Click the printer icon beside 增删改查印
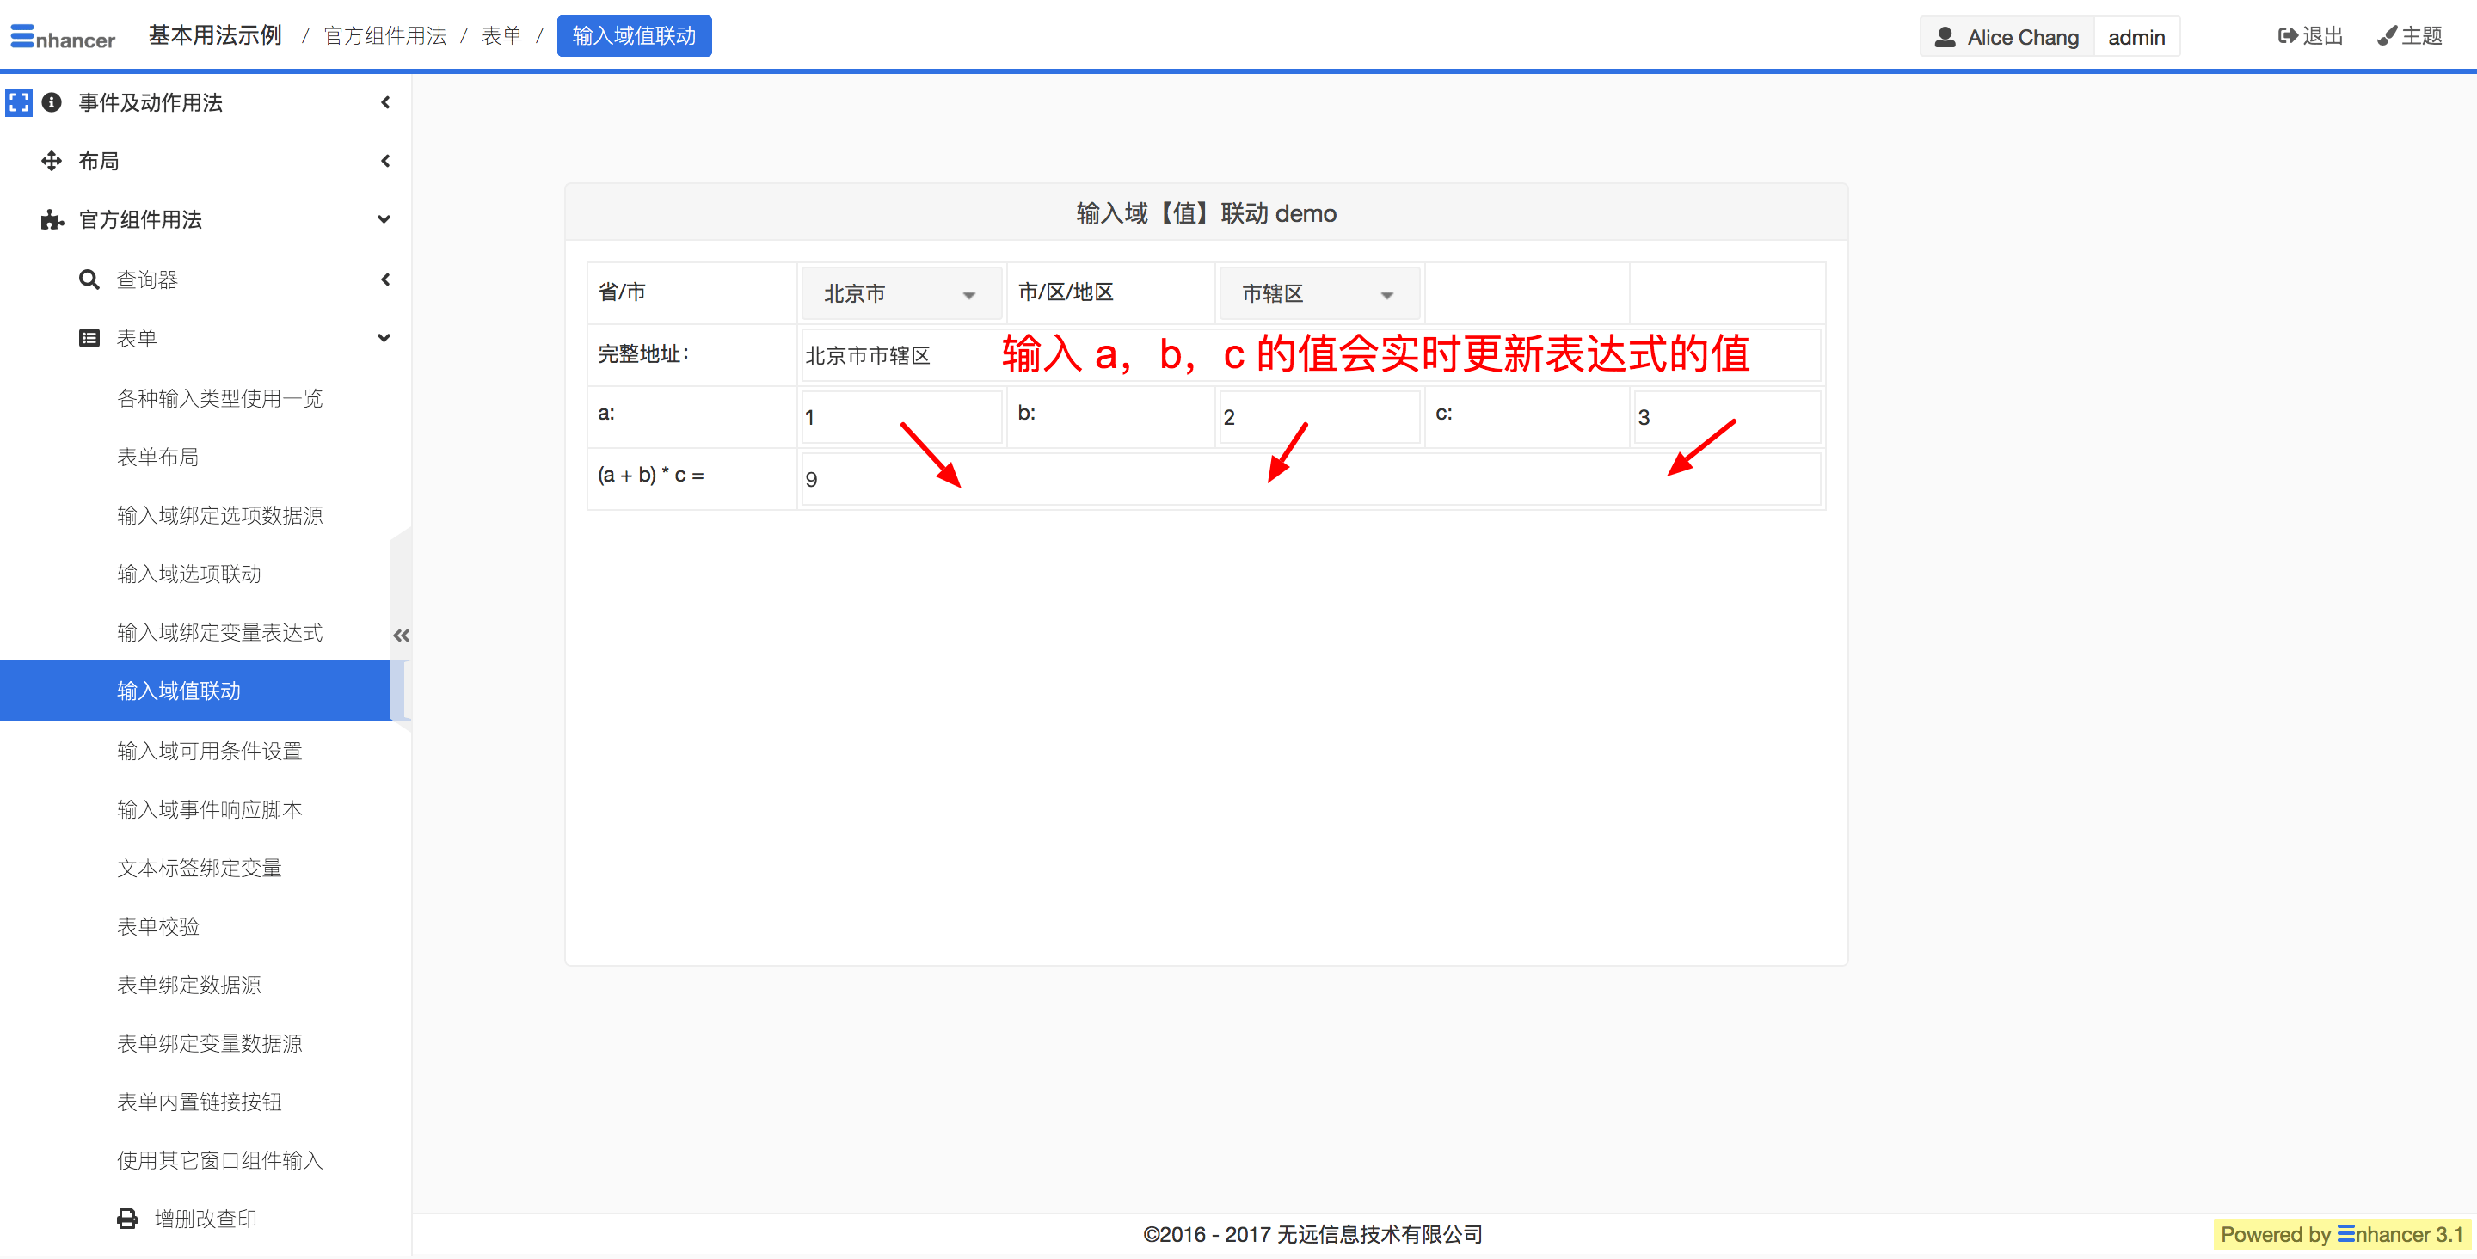This screenshot has height=1259, width=2477. pyautogui.click(x=127, y=1219)
